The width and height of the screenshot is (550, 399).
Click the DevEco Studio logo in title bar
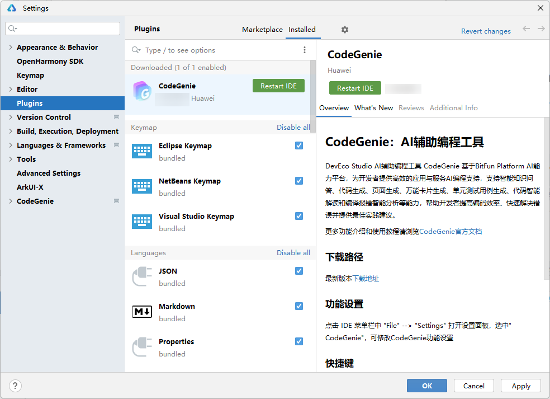(x=12, y=8)
